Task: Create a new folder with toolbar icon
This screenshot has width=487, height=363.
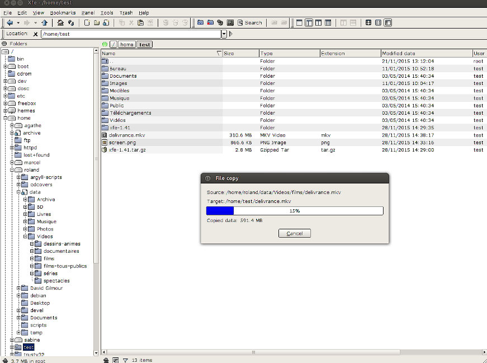Action: (x=97, y=23)
